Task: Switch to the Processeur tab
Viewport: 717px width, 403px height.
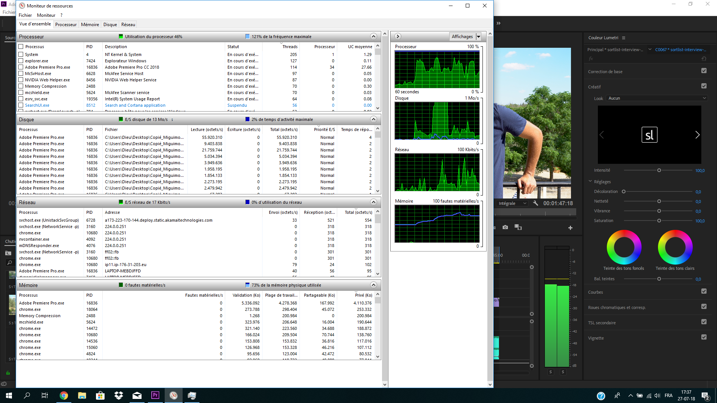Action: pos(66,25)
